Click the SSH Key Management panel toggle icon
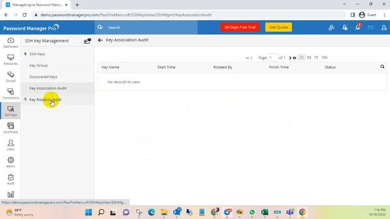Viewport: 390px width, 219px height. (x=87, y=41)
